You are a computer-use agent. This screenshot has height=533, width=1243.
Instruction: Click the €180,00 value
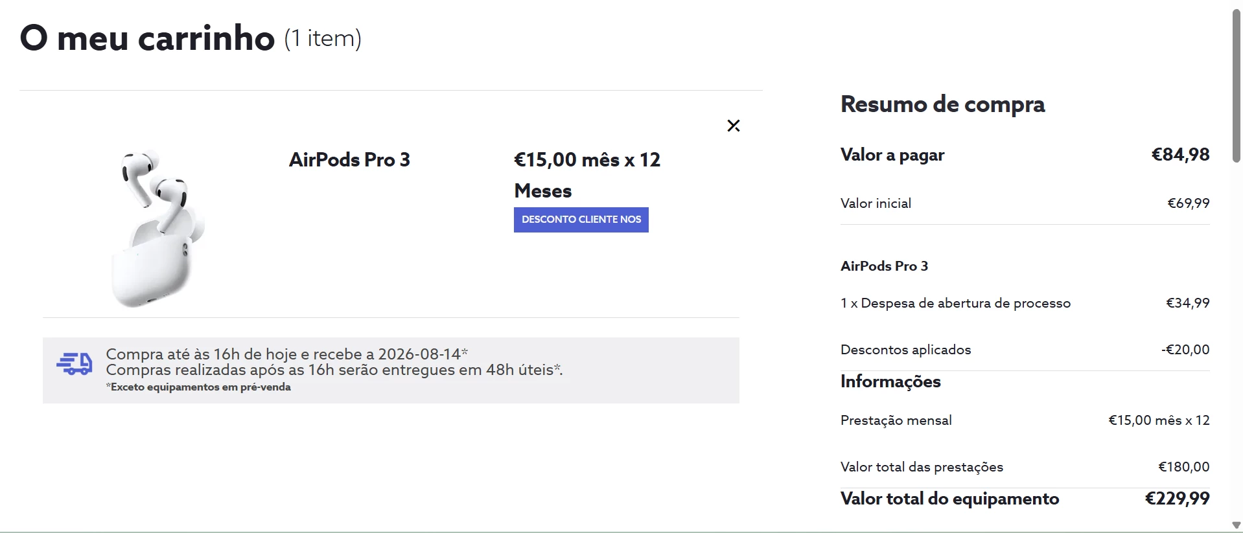tap(1184, 467)
